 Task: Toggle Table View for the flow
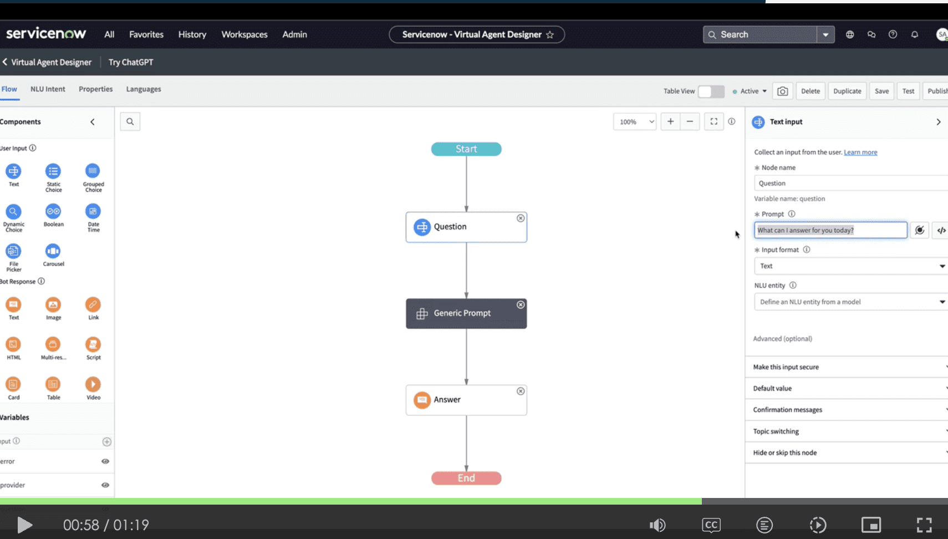click(711, 91)
